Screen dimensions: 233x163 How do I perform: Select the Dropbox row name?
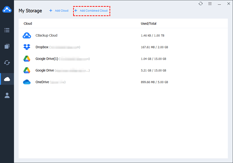click(x=42, y=47)
